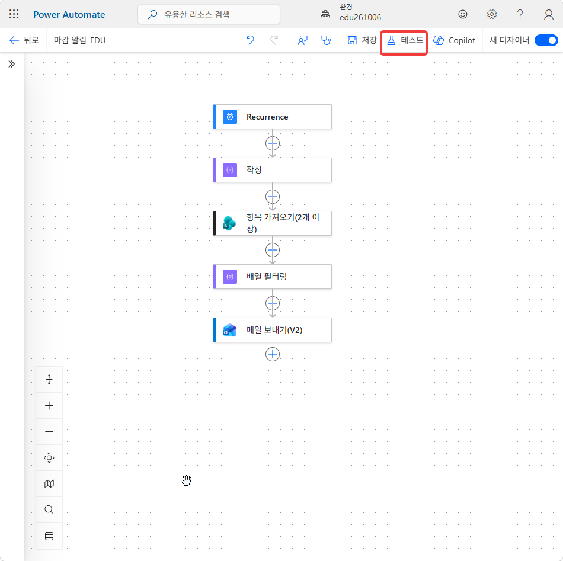The image size is (563, 561).
Task: Zoom in on the flow canvas
Action: [x=49, y=406]
